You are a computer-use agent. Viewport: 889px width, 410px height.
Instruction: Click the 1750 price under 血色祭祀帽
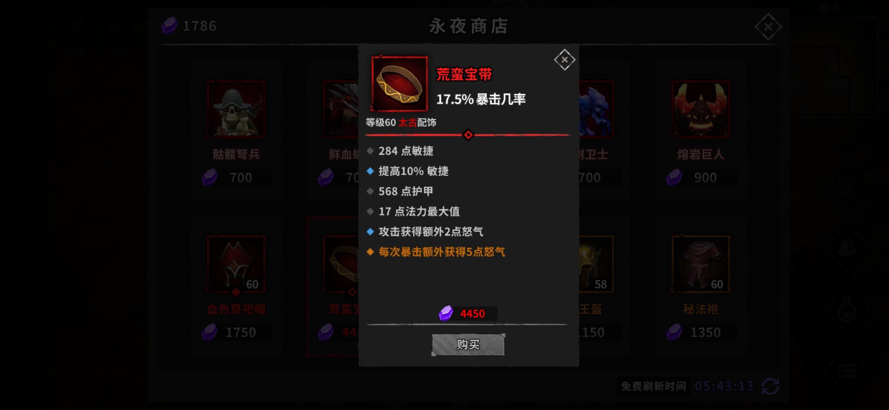pos(240,333)
